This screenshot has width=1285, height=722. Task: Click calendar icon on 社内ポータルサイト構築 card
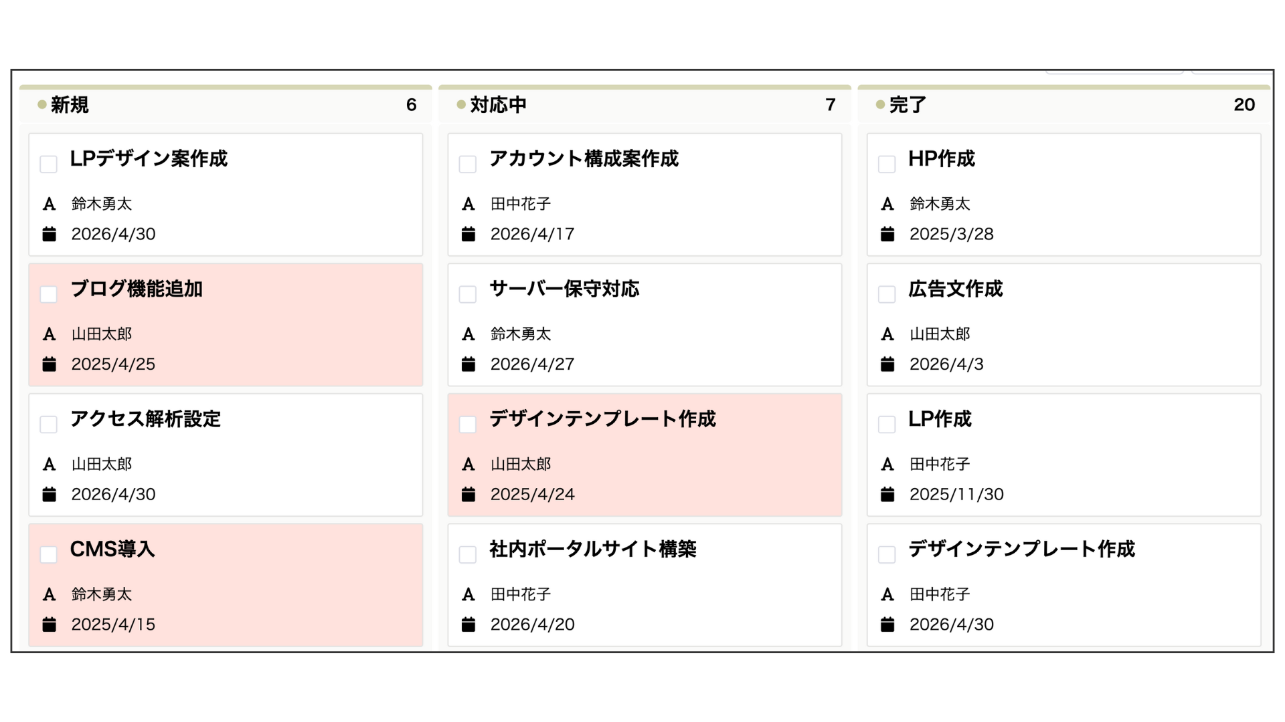(468, 624)
